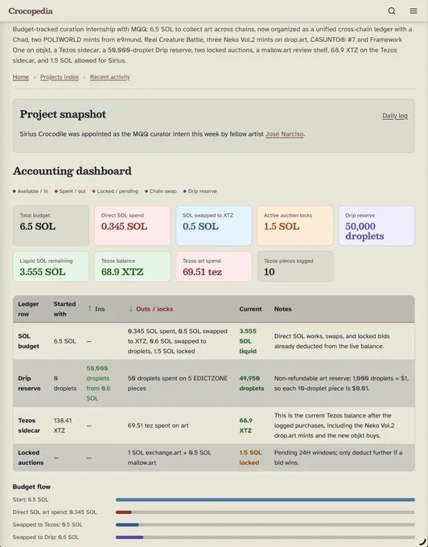Select the Drip reserve row label

(x=29, y=383)
